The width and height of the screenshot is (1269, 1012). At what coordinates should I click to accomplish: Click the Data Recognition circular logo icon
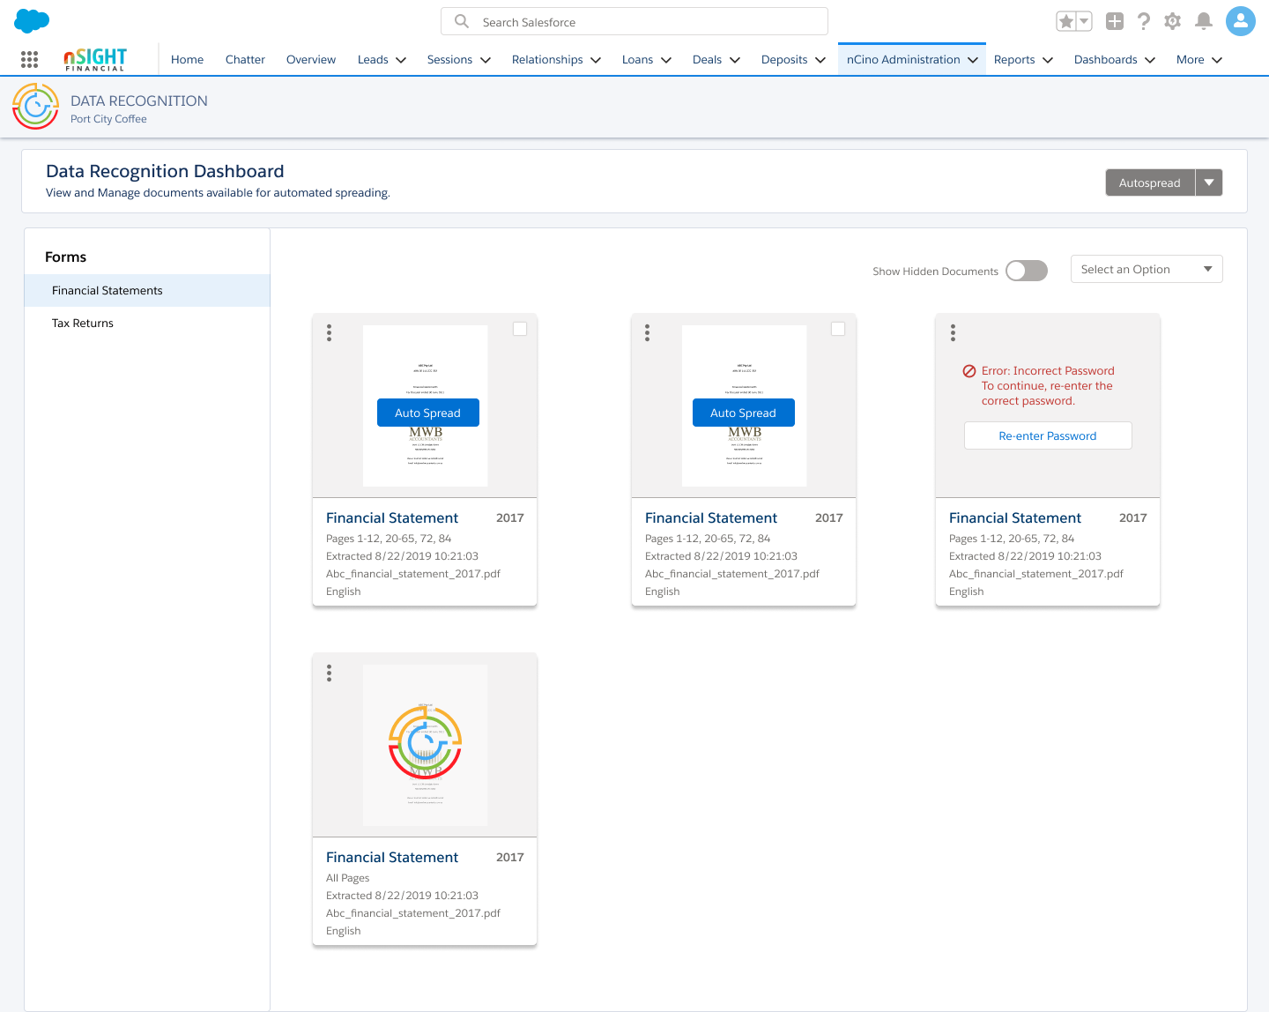(x=35, y=107)
